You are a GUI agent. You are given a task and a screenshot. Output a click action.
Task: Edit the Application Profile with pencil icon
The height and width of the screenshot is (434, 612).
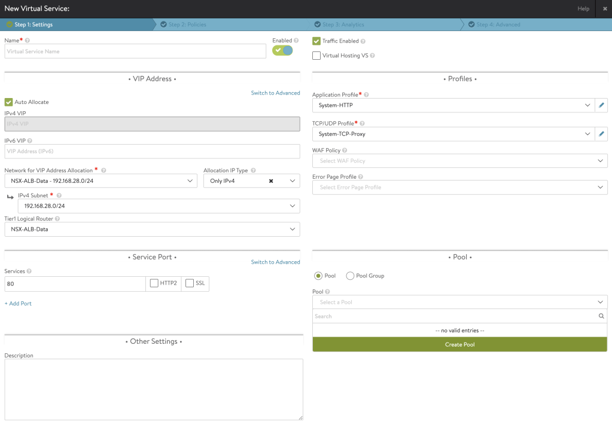pyautogui.click(x=601, y=105)
